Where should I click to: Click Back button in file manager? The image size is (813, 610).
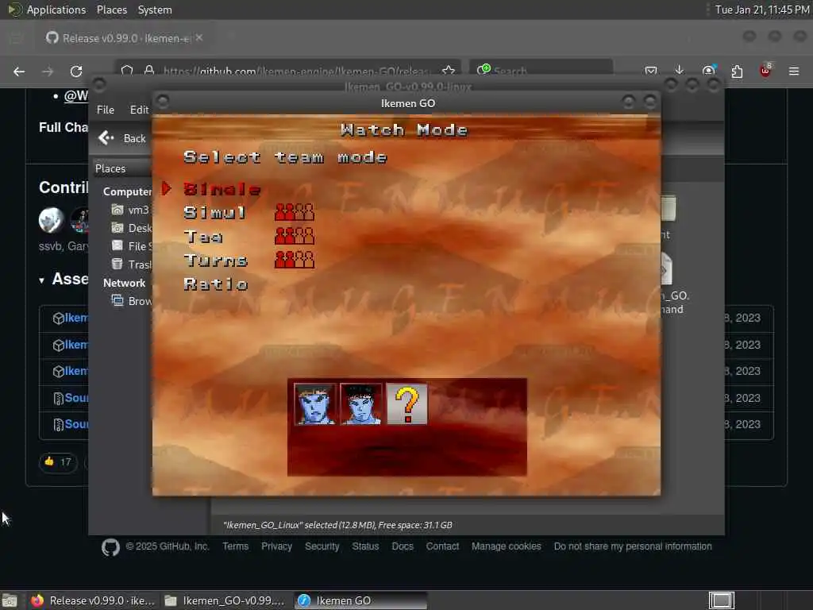point(122,138)
